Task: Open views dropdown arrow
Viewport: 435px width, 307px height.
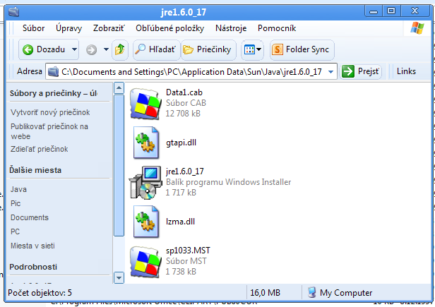Action: click(259, 49)
